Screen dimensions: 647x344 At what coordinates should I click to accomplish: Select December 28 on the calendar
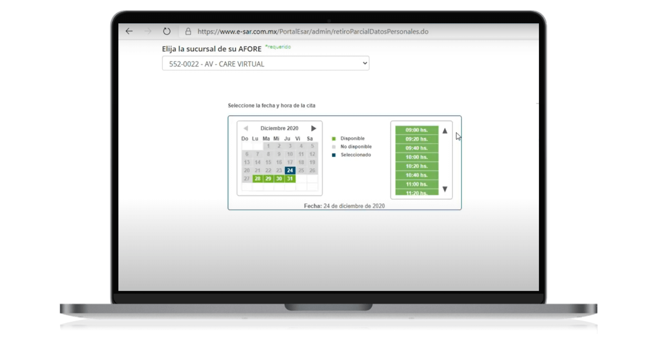[257, 179]
